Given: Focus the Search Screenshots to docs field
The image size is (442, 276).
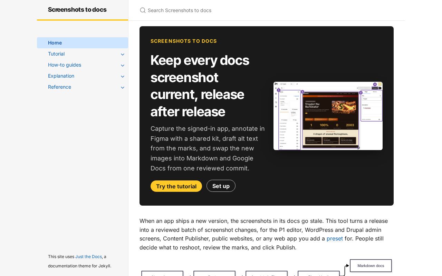Looking at the screenshot, I should click(267, 10).
